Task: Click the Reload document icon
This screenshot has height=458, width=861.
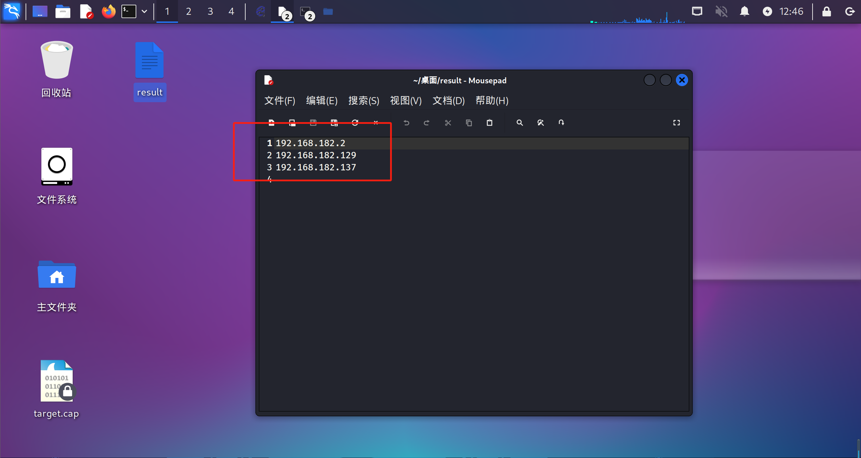Action: point(355,123)
